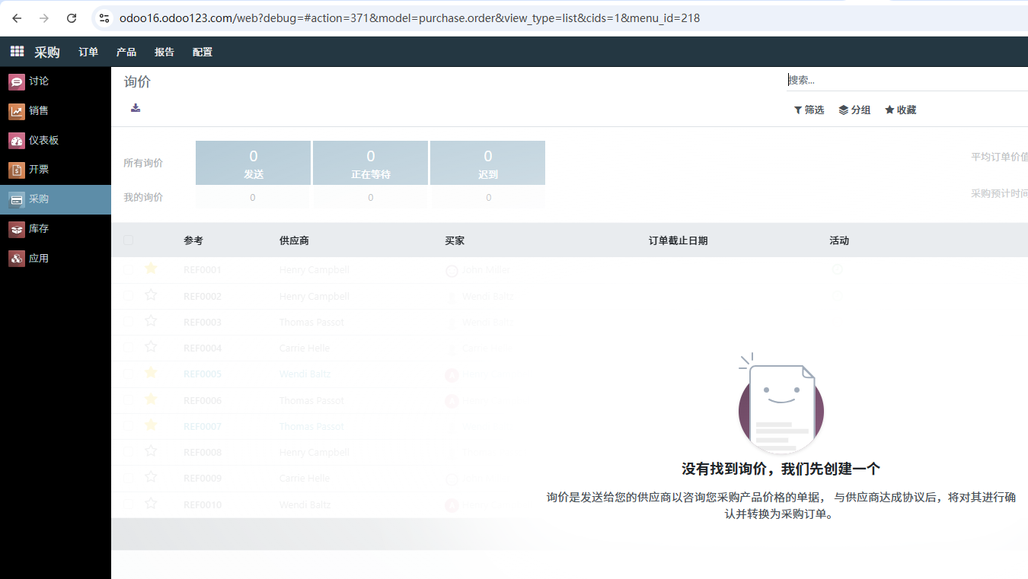Screen dimensions: 1028x579
Task: Tick the checkbox for REF0006
Action: pyautogui.click(x=128, y=400)
